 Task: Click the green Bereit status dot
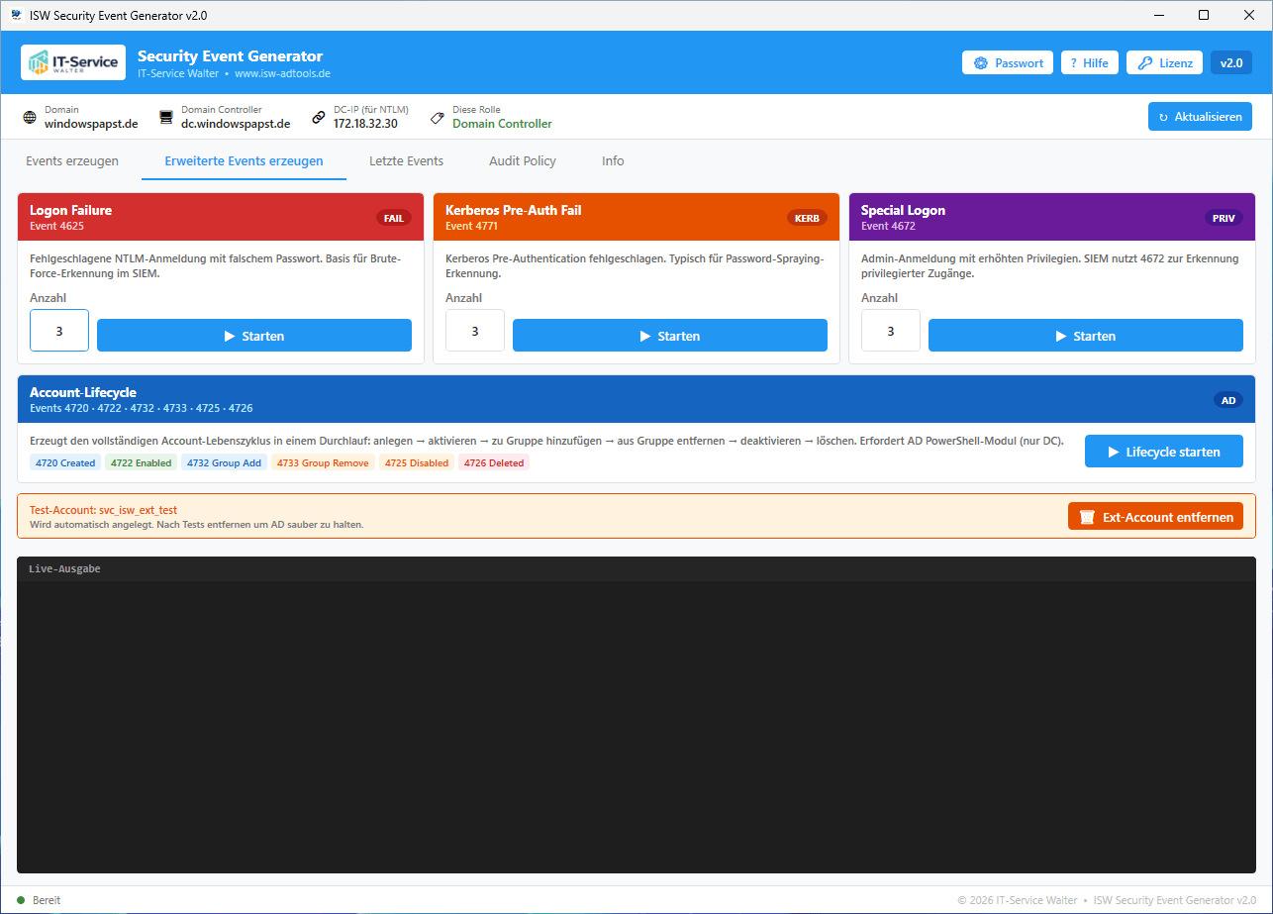tap(21, 900)
